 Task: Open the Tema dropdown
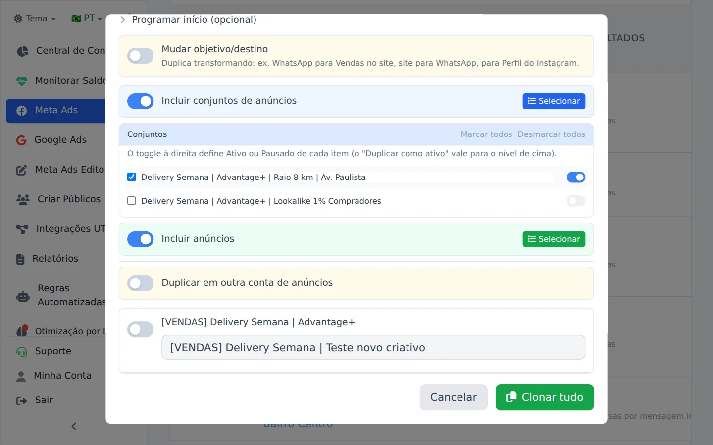pos(35,19)
